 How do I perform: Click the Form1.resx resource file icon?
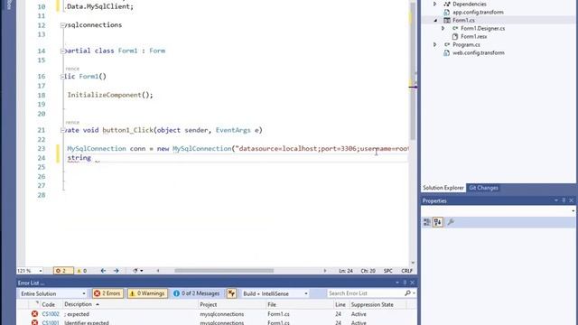click(455, 36)
